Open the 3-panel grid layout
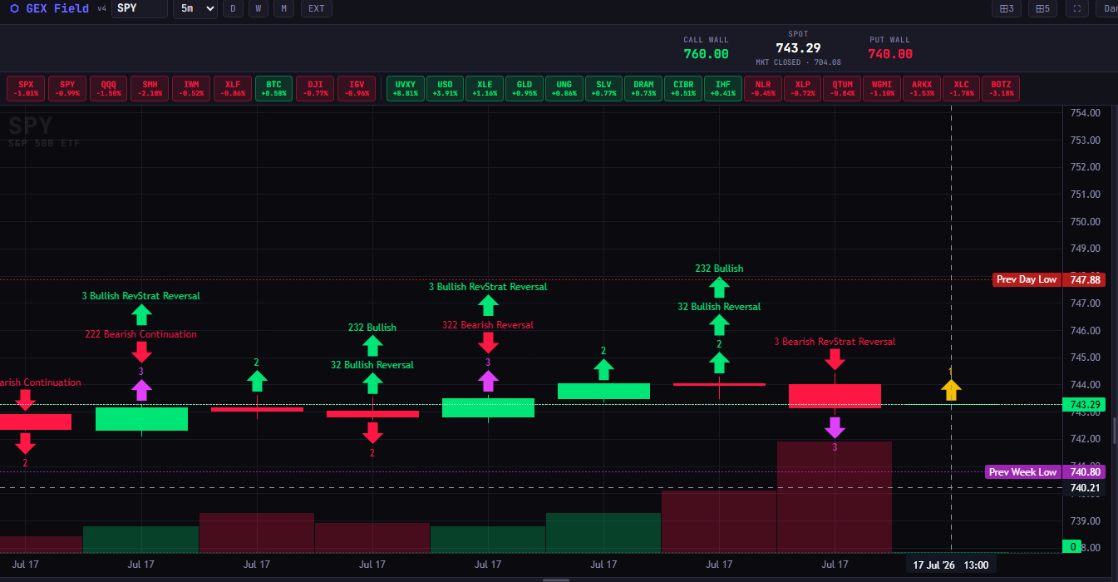Viewport: 1118px width, 582px height. pyautogui.click(x=1007, y=9)
